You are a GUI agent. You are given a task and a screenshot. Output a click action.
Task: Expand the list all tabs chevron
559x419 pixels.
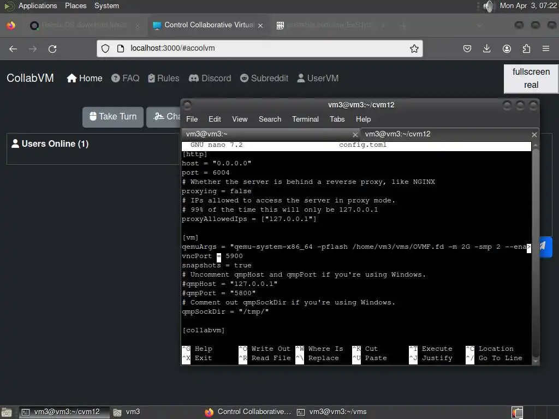click(x=480, y=26)
